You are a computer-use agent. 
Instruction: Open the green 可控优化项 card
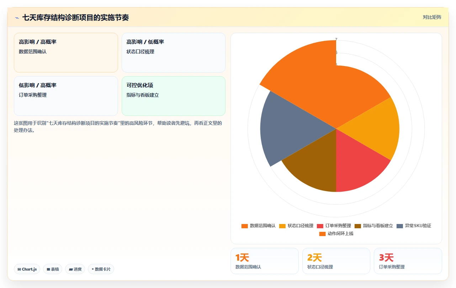click(174, 96)
